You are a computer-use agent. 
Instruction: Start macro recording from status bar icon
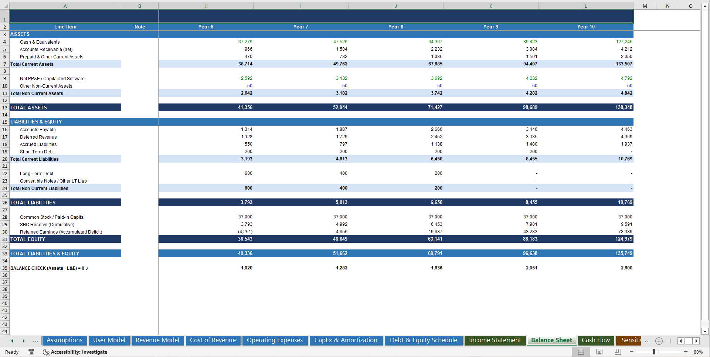click(31, 352)
